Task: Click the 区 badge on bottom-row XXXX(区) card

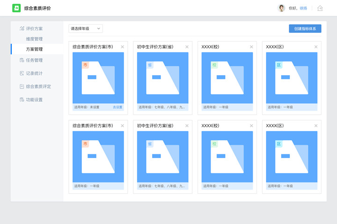Action: (279, 144)
